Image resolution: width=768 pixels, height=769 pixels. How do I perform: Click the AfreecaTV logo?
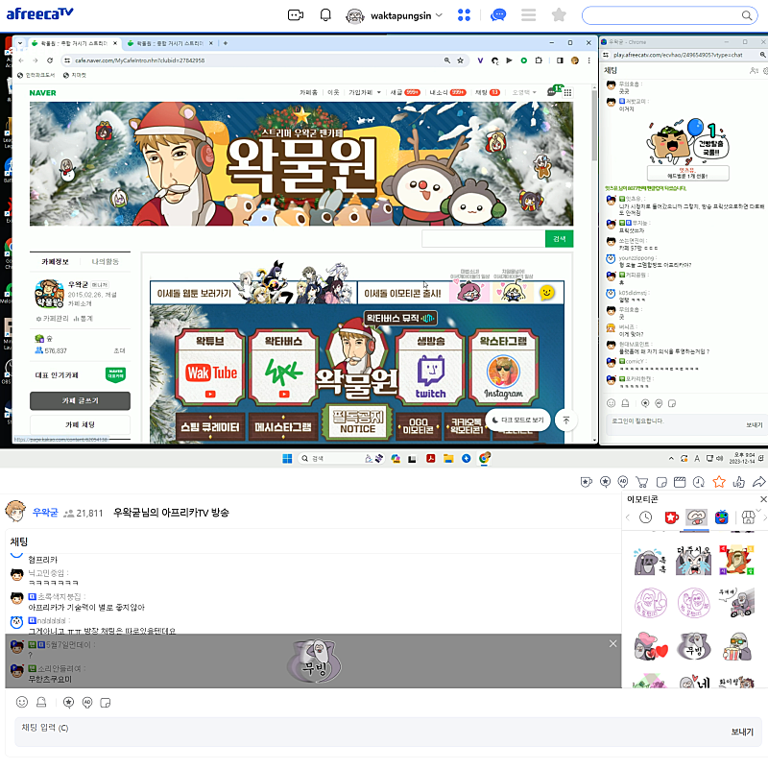pyautogui.click(x=39, y=13)
